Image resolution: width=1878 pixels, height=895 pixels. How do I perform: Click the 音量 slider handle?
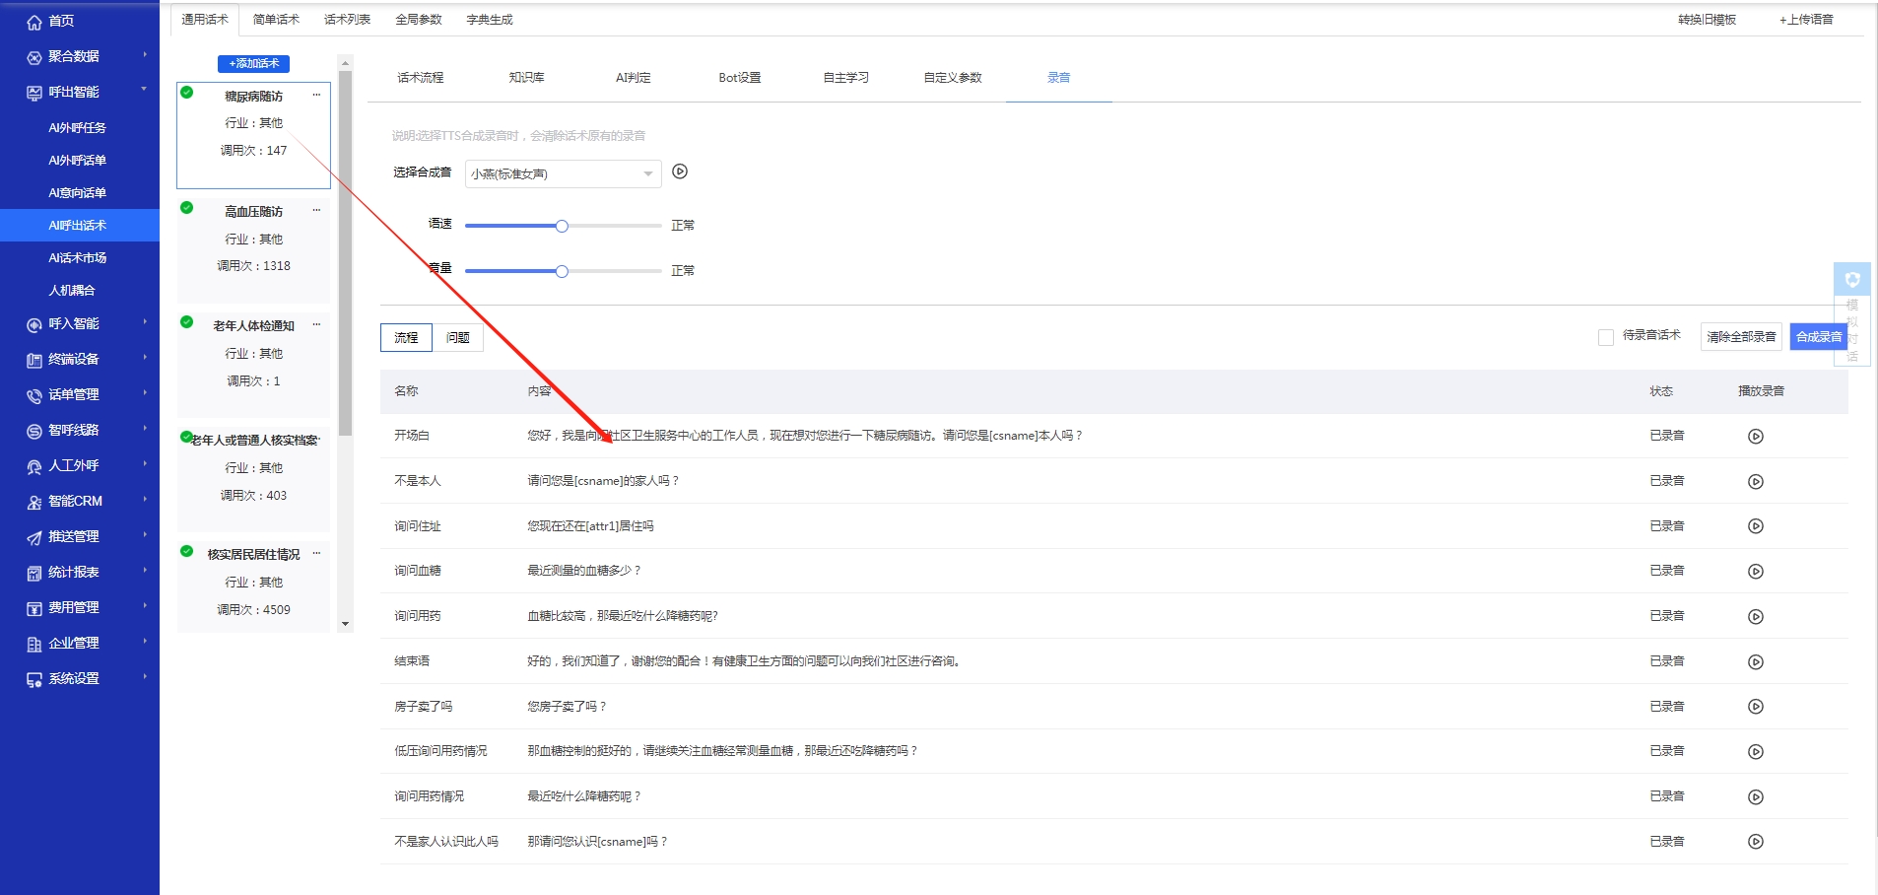click(562, 270)
